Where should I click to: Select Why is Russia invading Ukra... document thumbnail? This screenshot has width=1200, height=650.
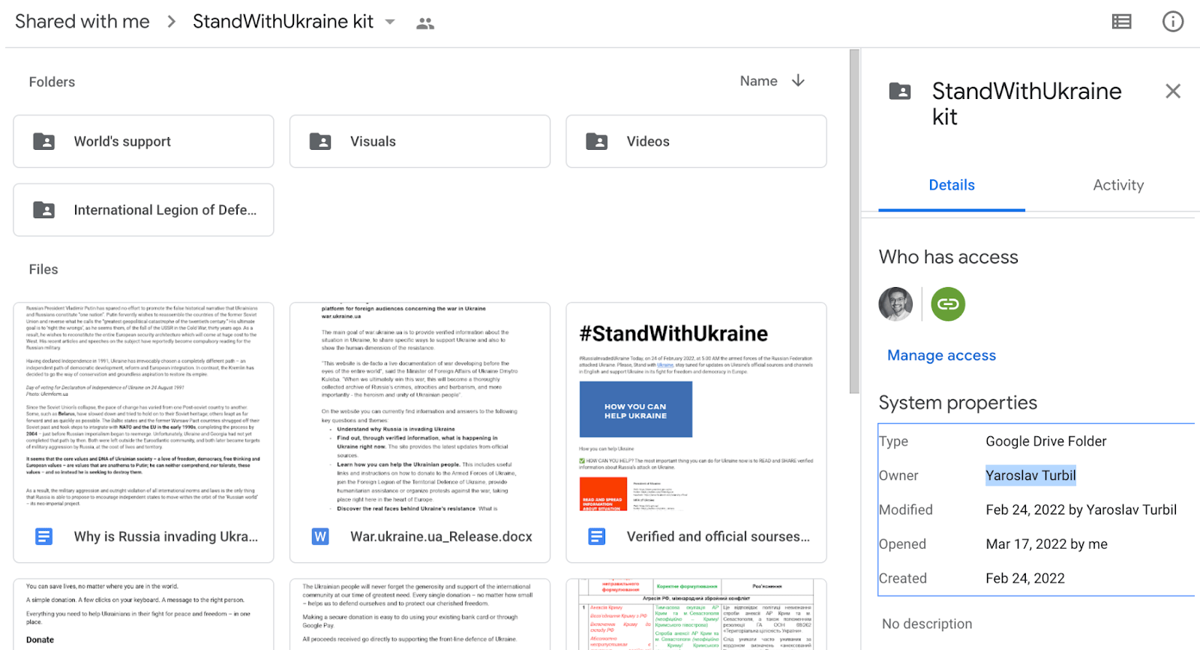tap(143, 407)
